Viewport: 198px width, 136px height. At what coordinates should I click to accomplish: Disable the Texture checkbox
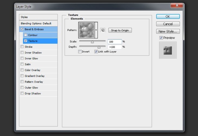(x=25, y=41)
